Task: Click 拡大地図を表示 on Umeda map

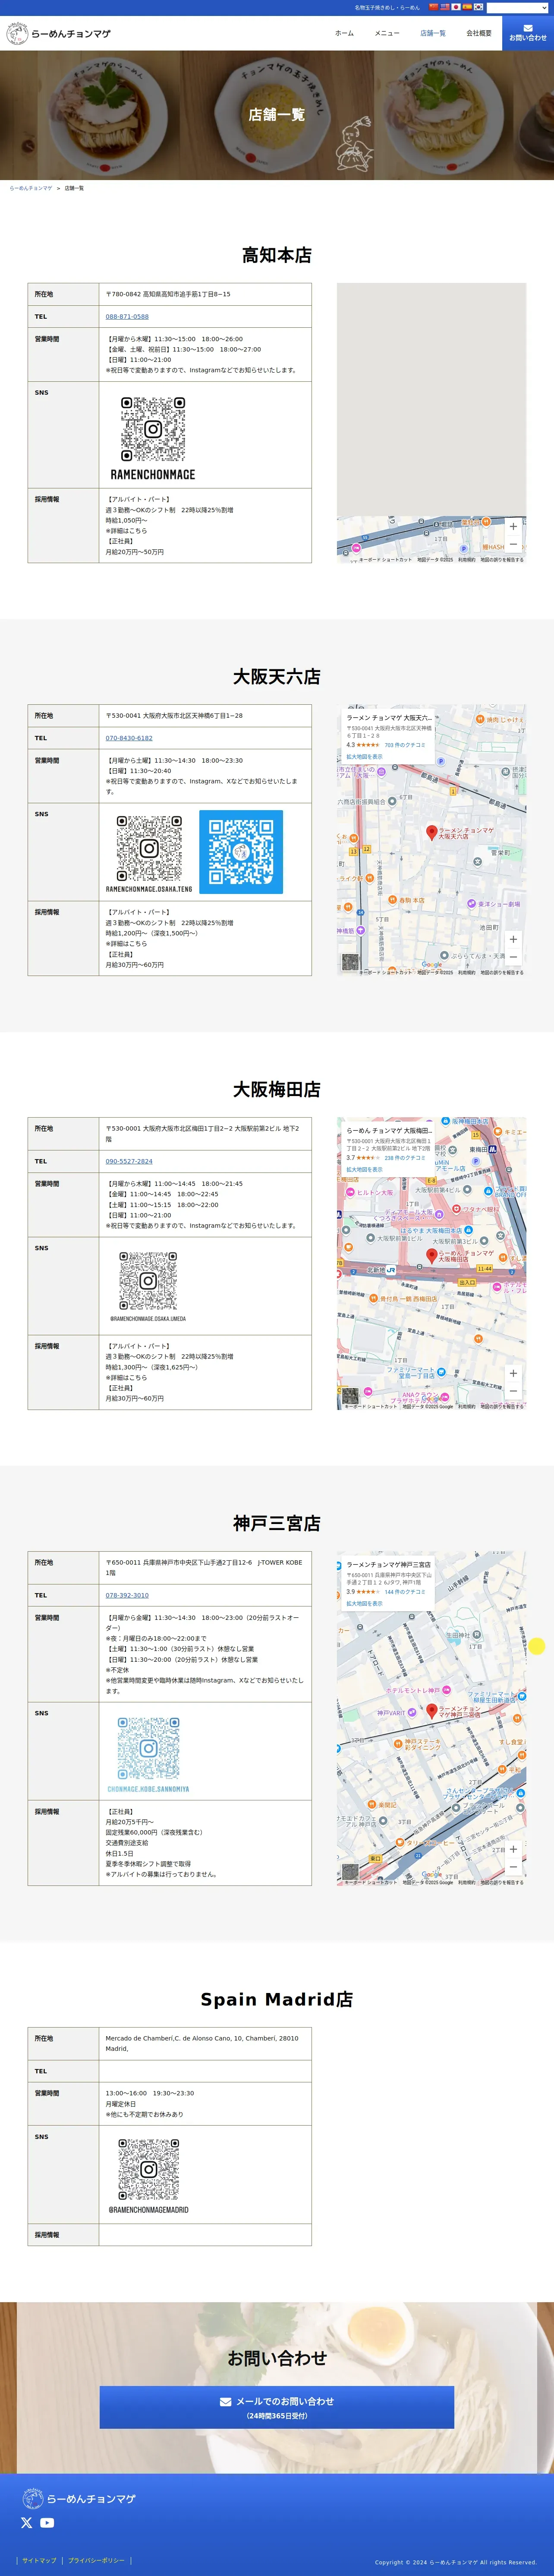Action: tap(364, 1169)
